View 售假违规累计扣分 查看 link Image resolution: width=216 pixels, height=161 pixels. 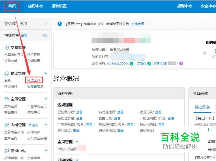click(x=130, y=125)
